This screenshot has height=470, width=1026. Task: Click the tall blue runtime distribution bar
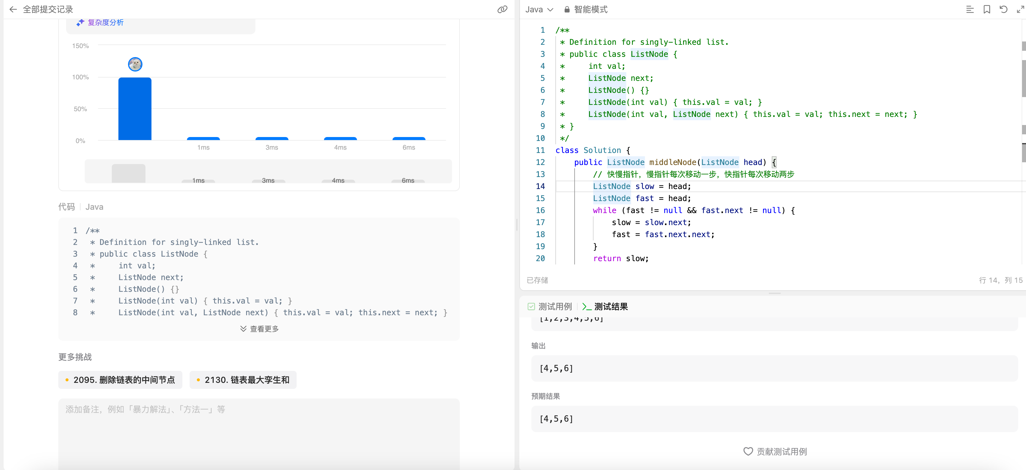135,109
